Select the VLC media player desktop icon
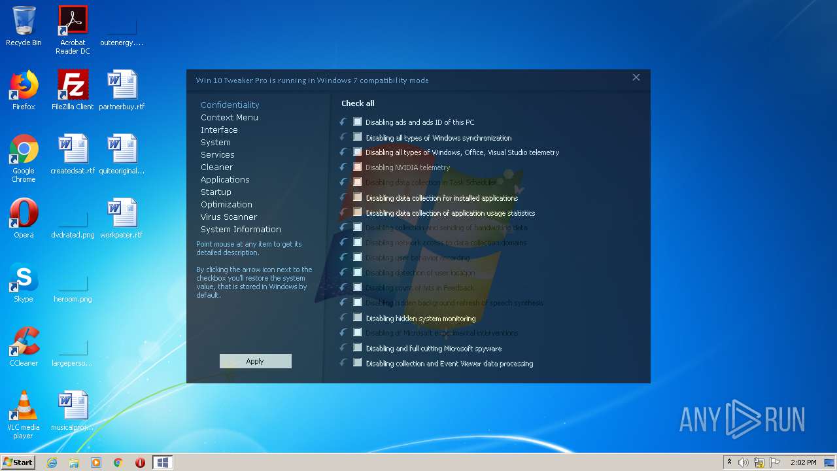Image resolution: width=837 pixels, height=471 pixels. (24, 415)
